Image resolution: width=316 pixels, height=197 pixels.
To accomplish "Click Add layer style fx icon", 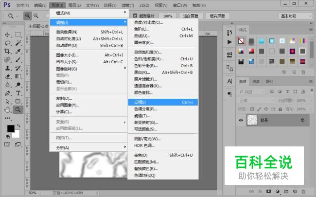I will (260, 191).
